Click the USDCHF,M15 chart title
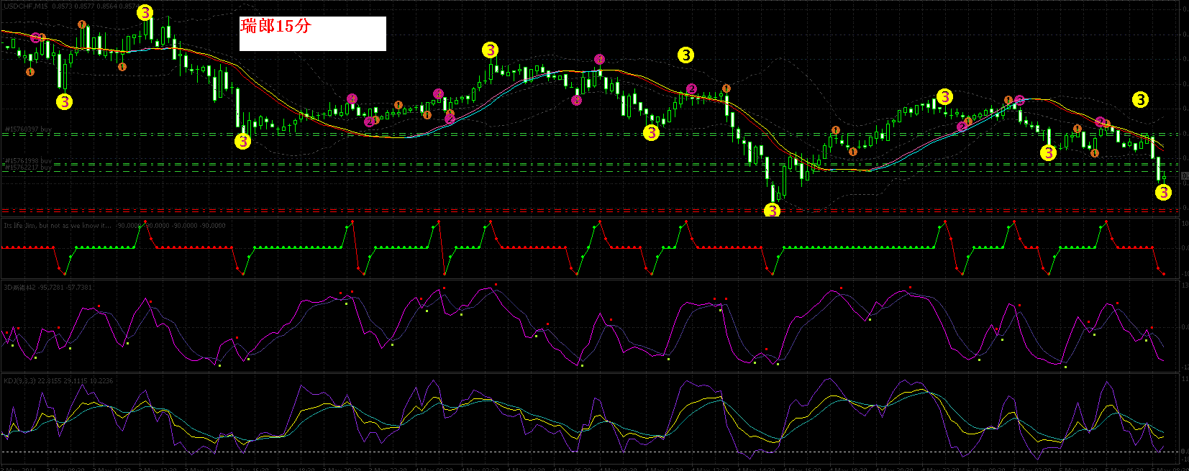 24,6
